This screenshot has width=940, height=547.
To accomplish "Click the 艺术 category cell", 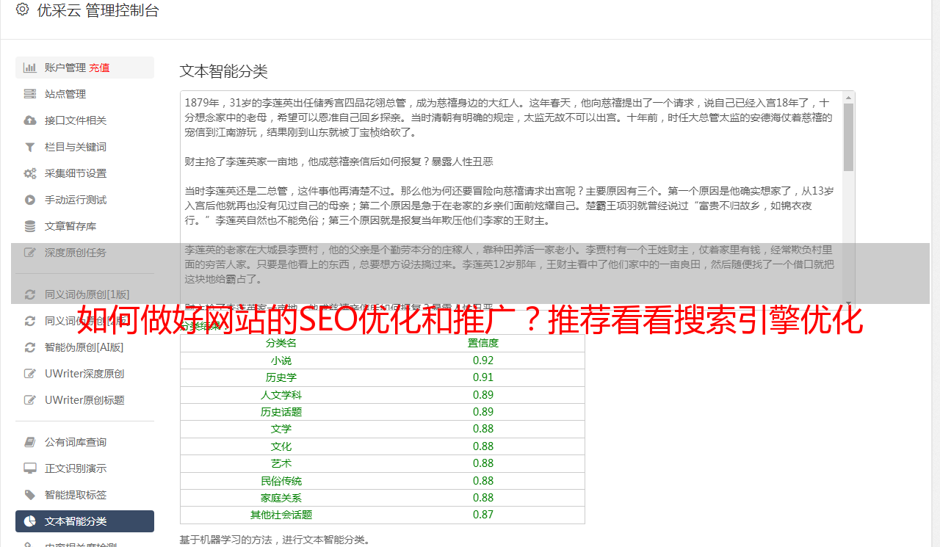I will tap(281, 463).
